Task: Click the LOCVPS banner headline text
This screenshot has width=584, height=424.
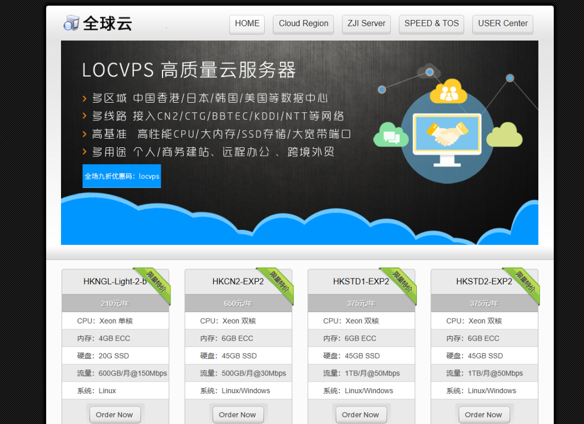Action: [x=189, y=70]
